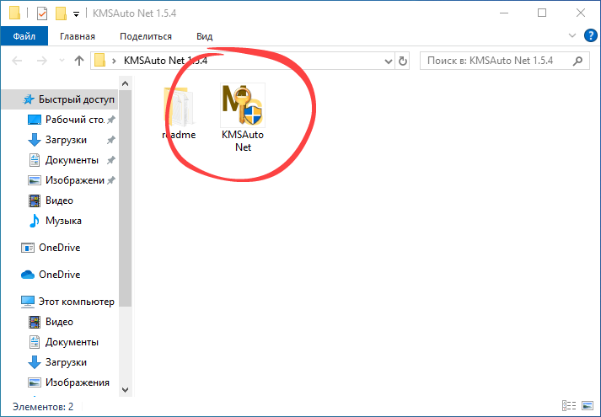Viewport: 601px width, 417px height.
Task: Click the search box for KMSAuto Net 1.5.4
Action: (x=497, y=61)
